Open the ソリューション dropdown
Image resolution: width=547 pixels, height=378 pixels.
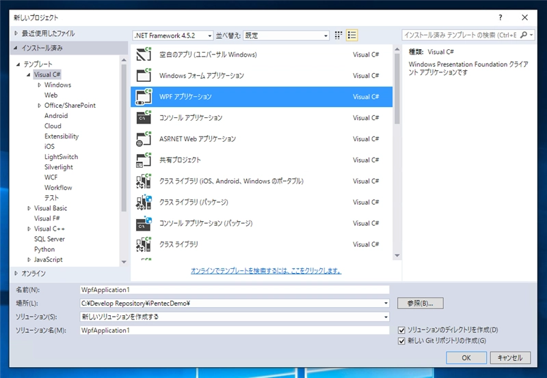coord(386,317)
